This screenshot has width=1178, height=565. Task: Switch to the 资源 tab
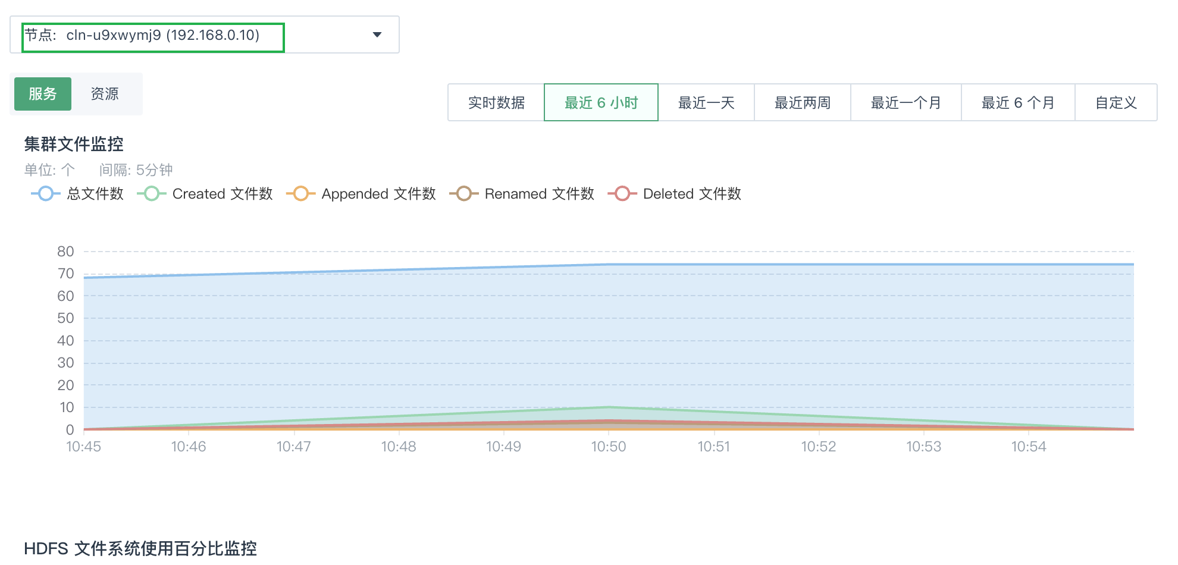[x=105, y=94]
